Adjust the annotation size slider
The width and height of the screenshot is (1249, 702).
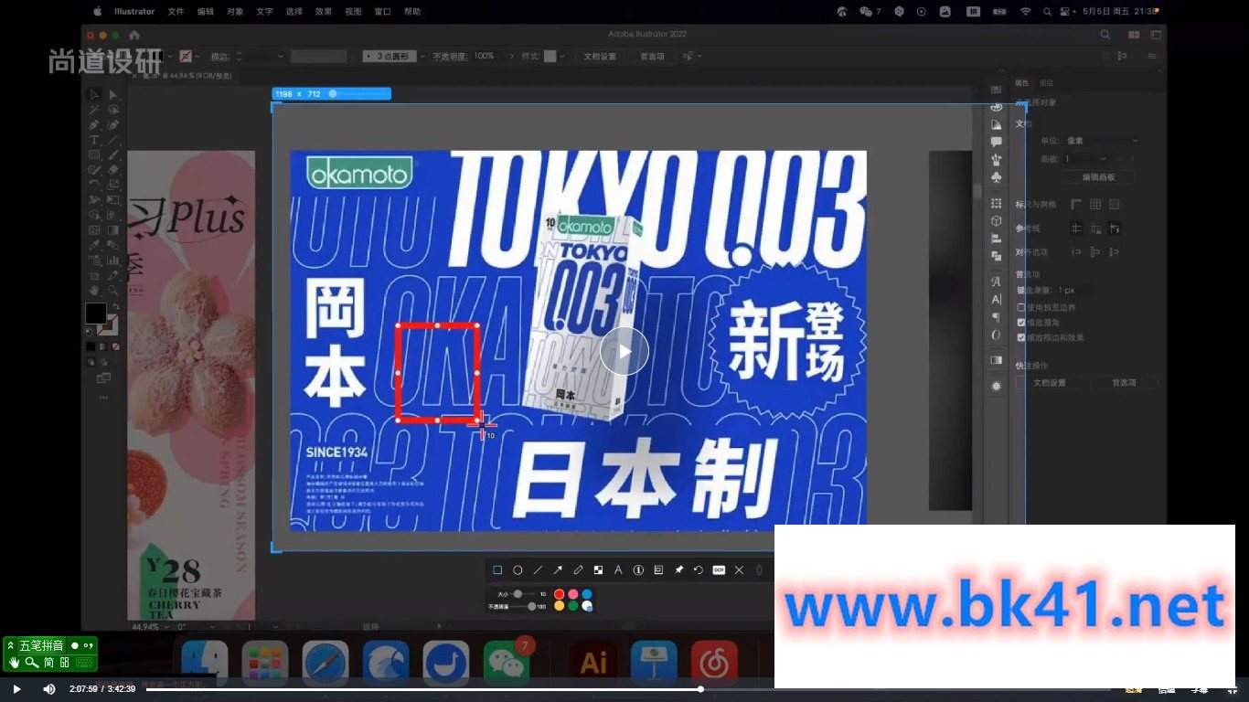[518, 594]
